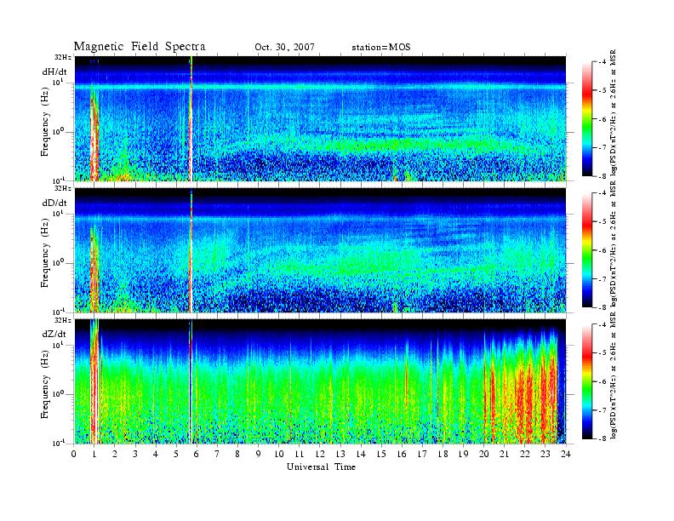The width and height of the screenshot is (674, 521).
Task: Click the "station=MOS" label
Action: pos(381,47)
